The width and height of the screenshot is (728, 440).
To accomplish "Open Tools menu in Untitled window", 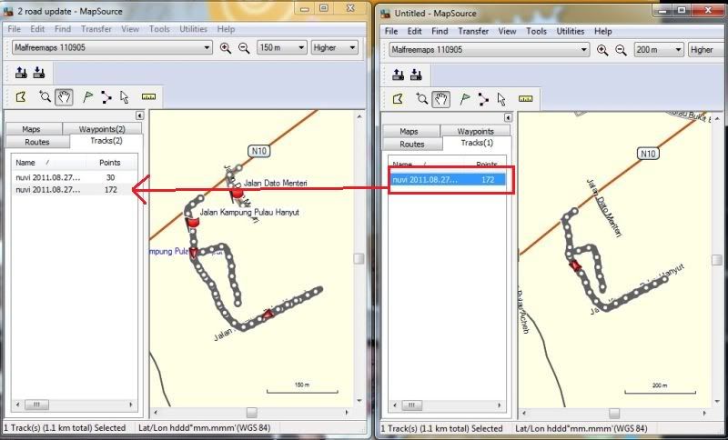I will pyautogui.click(x=536, y=31).
